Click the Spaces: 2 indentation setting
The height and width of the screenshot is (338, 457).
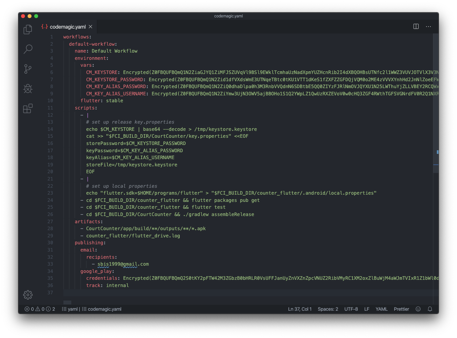tap(328, 309)
